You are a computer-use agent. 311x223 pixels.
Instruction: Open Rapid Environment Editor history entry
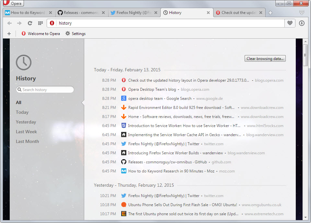click(181, 108)
